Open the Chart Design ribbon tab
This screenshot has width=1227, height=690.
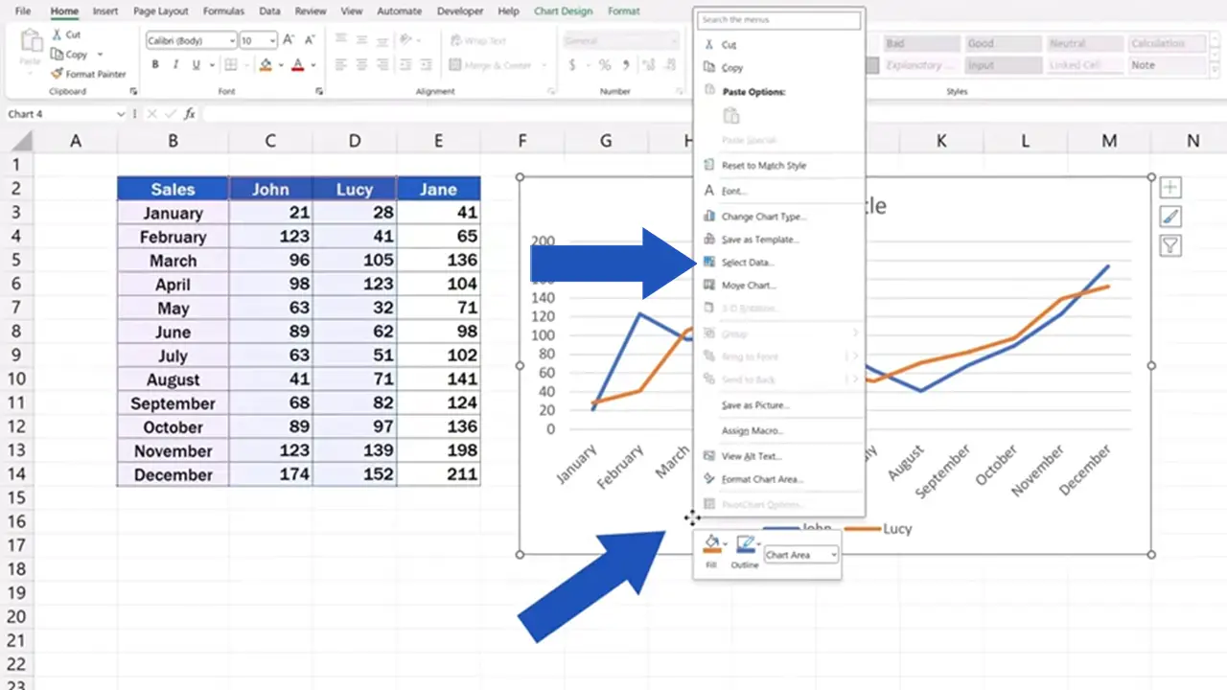[x=565, y=11]
